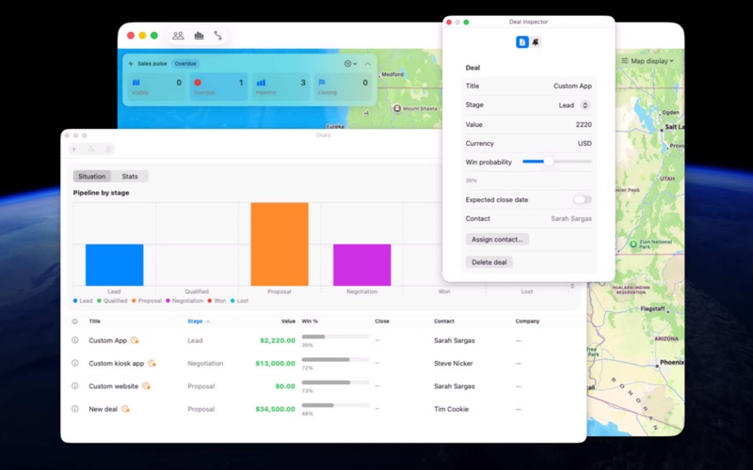Toggle Qualified series in chart legend
The width and height of the screenshot is (753, 470).
112,301
